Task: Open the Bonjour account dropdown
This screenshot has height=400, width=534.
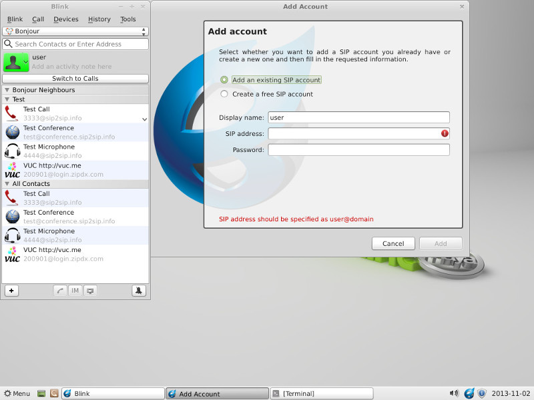Action: [75, 31]
